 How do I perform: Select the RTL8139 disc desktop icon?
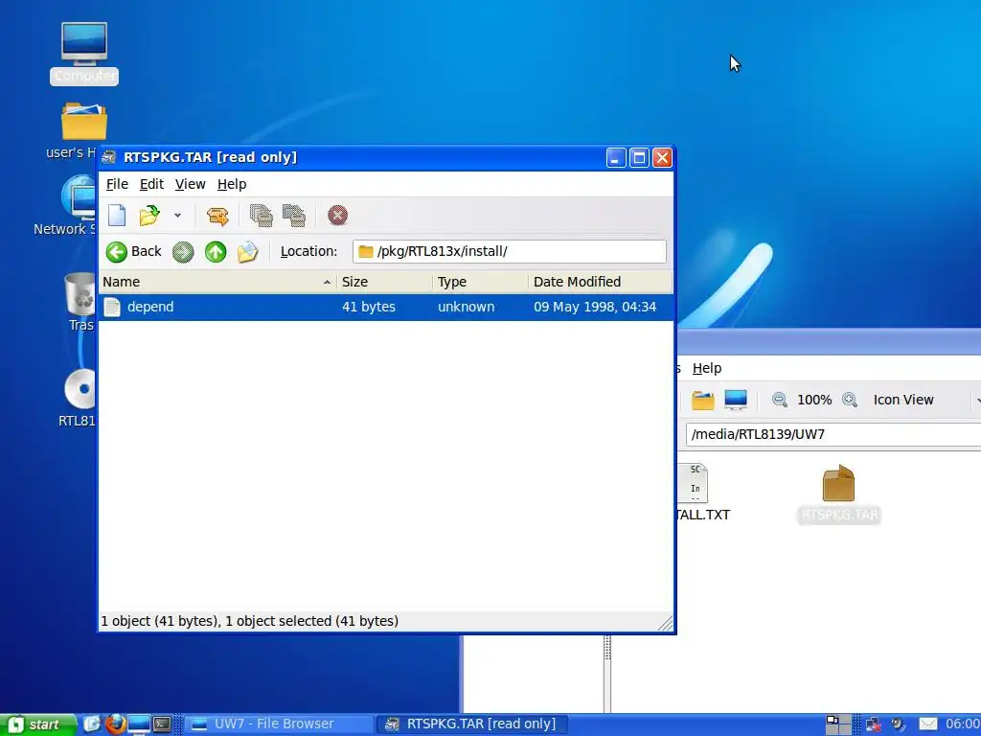pyautogui.click(x=79, y=398)
